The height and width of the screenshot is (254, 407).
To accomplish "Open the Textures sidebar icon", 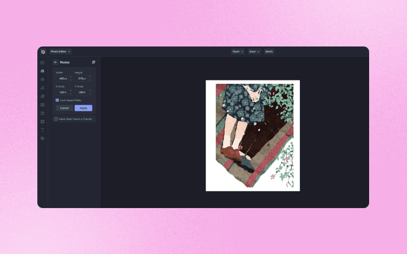I will pos(43,138).
